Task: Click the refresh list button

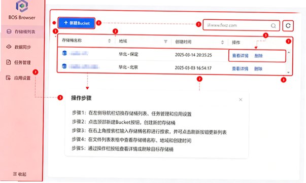Action: (288, 25)
